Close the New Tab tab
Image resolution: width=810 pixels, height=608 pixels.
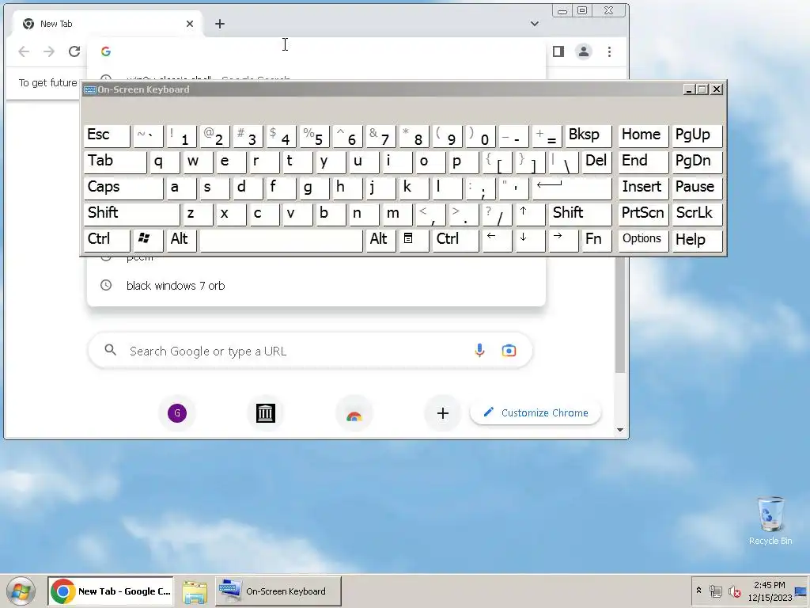click(190, 24)
